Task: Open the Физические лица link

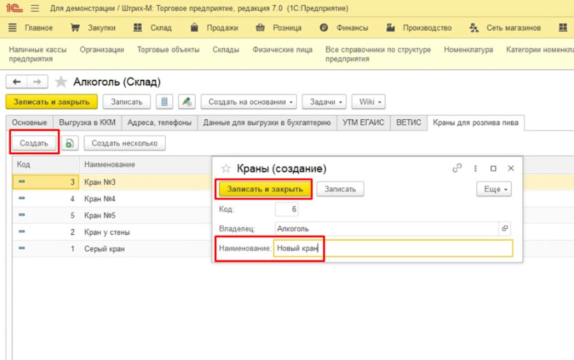Action: pos(283,50)
